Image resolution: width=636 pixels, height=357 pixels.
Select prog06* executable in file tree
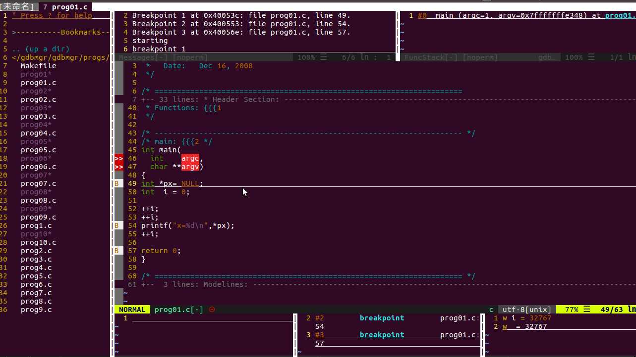point(36,158)
